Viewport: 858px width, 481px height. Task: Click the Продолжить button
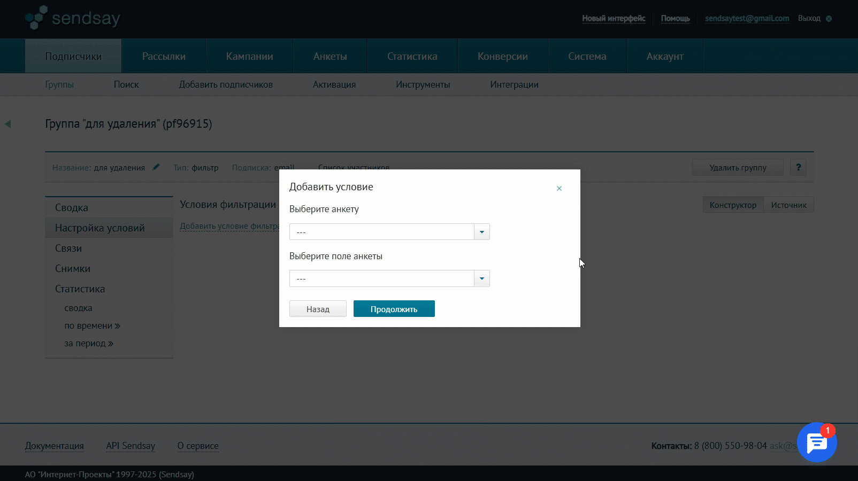pyautogui.click(x=394, y=308)
